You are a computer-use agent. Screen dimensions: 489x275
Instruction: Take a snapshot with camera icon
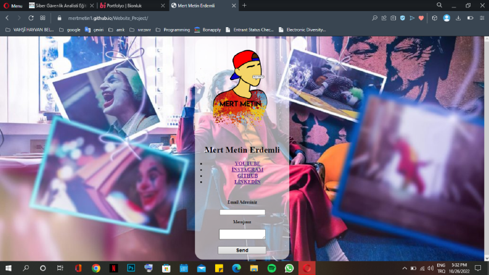click(x=393, y=18)
